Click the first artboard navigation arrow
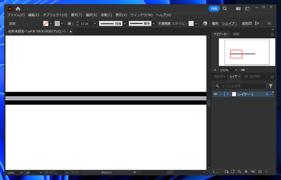Image resolution: width=281 pixels, height=180 pixels. pos(47,172)
